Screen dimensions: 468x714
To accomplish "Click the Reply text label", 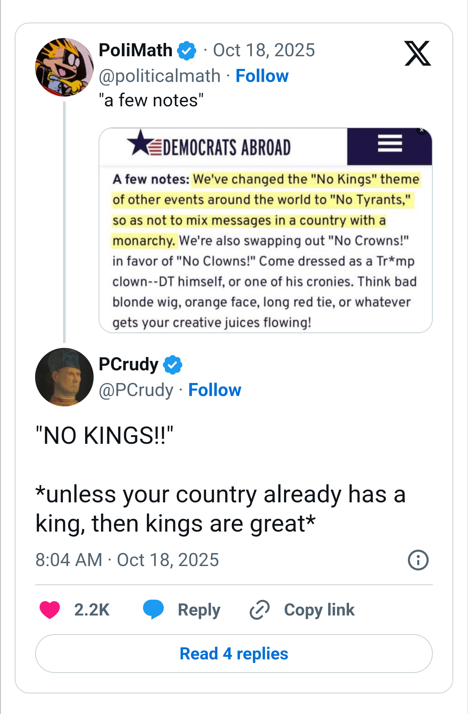I will (x=199, y=610).
